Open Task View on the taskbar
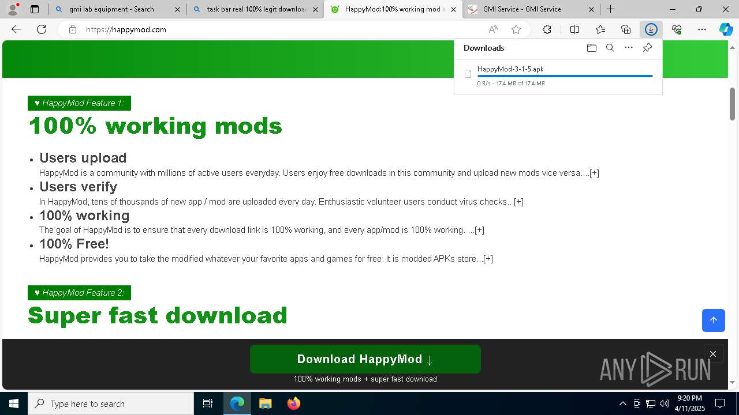 (x=208, y=403)
